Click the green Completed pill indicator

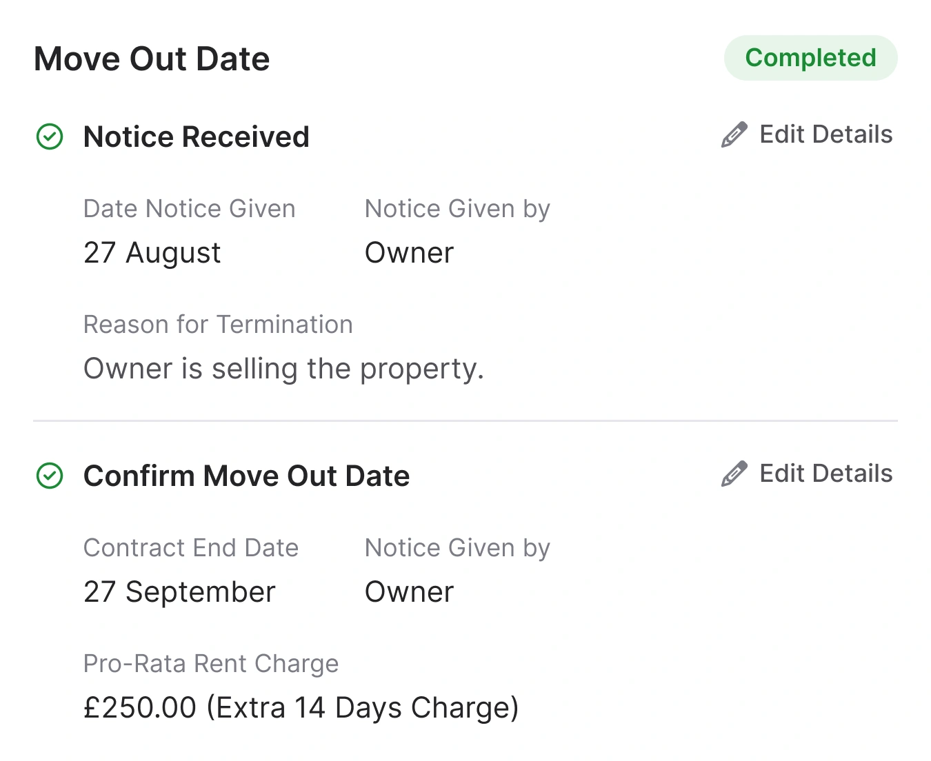(x=810, y=58)
